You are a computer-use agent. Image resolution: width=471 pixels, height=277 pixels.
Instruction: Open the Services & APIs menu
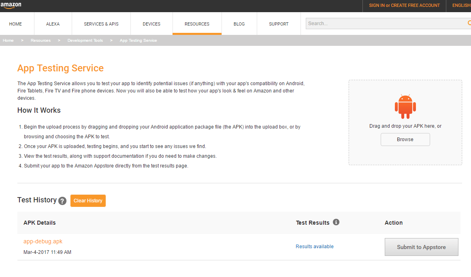click(x=101, y=24)
